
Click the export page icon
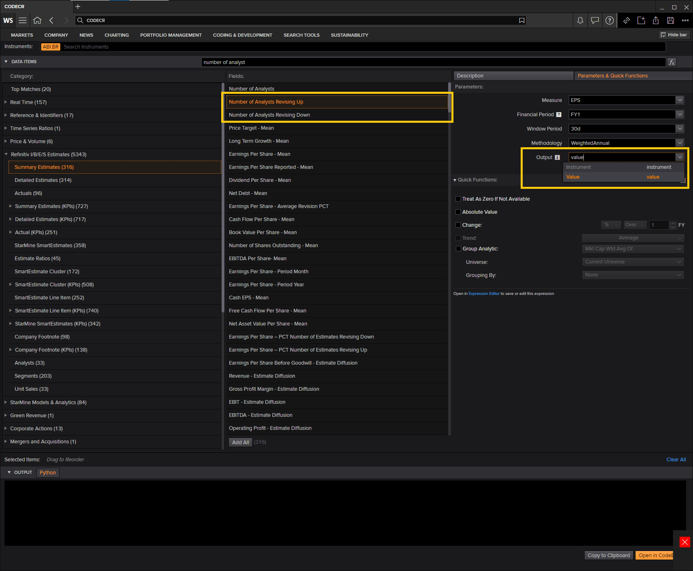click(x=641, y=20)
